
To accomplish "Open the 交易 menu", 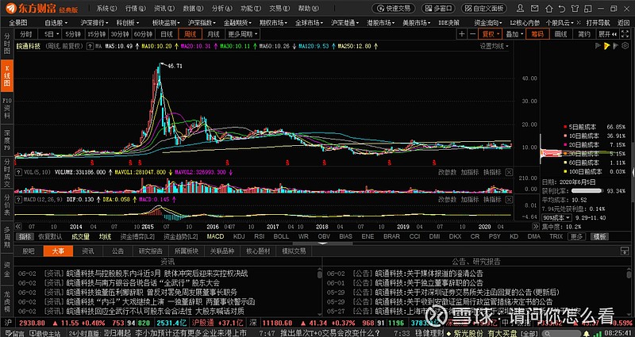I will [279, 8].
